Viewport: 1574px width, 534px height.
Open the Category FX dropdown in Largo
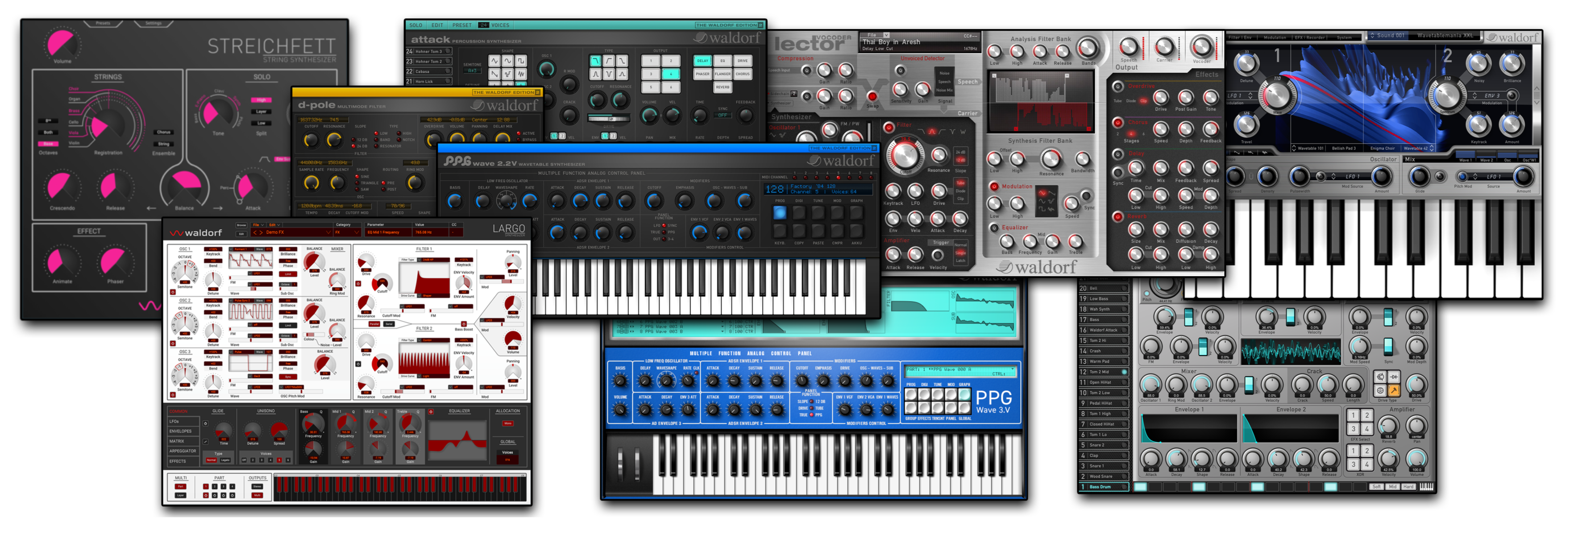pyautogui.click(x=347, y=232)
